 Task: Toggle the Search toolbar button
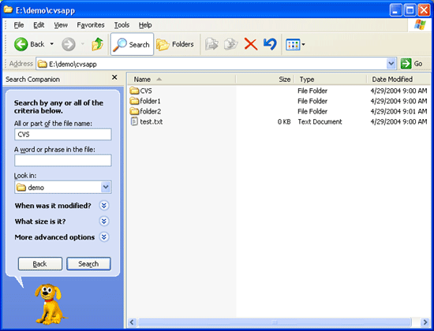tap(132, 44)
